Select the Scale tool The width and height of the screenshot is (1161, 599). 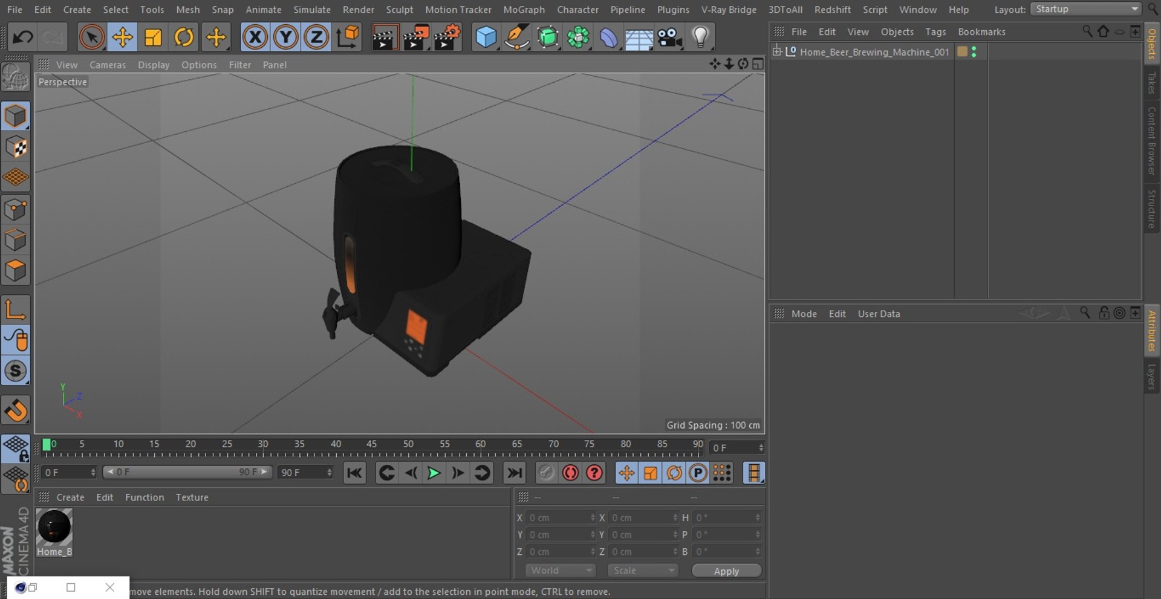[153, 37]
